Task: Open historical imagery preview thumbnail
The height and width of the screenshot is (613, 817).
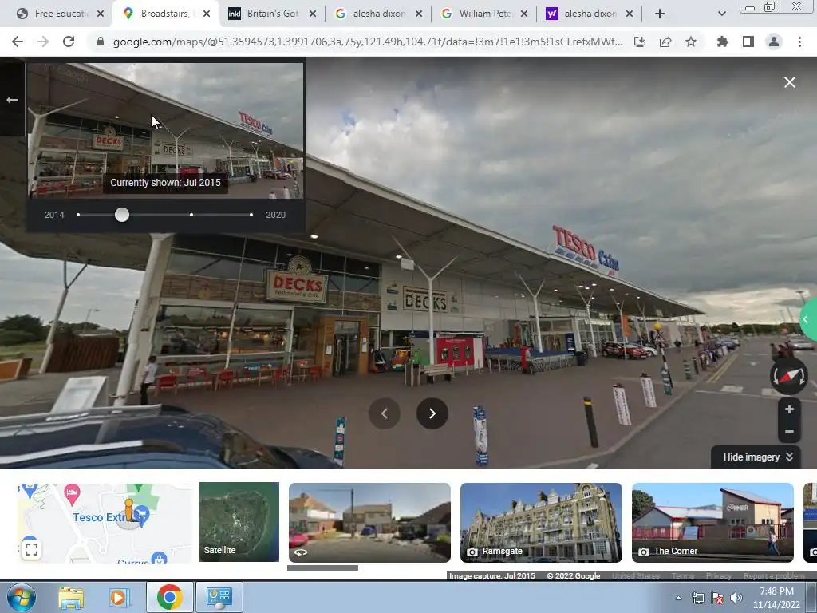Action: coord(165,130)
